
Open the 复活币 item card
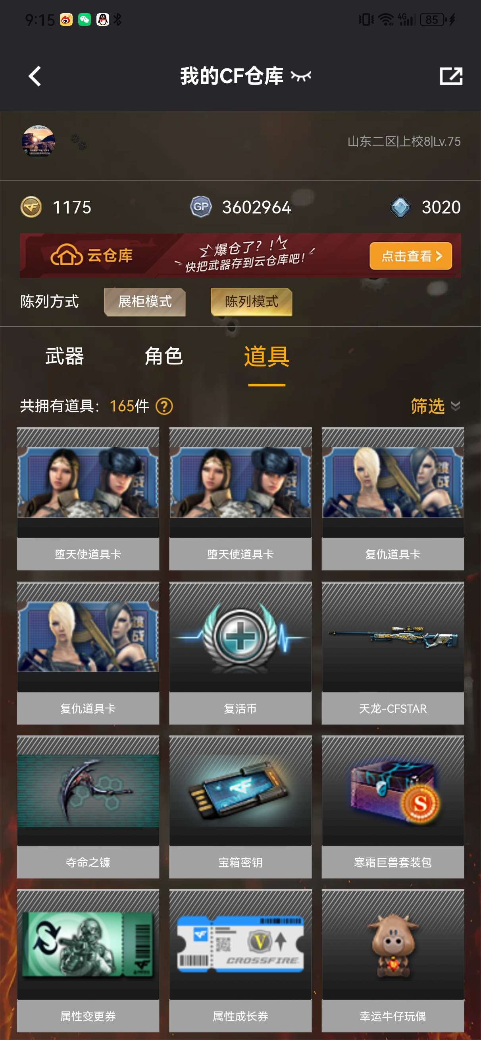(240, 653)
